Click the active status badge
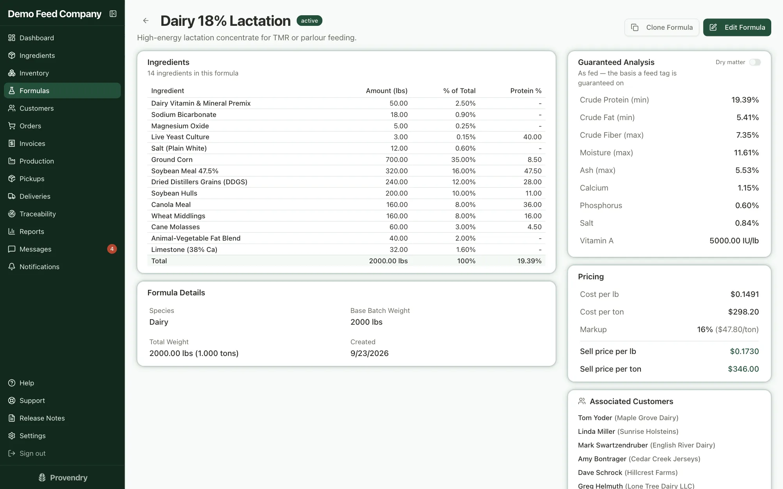 pyautogui.click(x=309, y=21)
